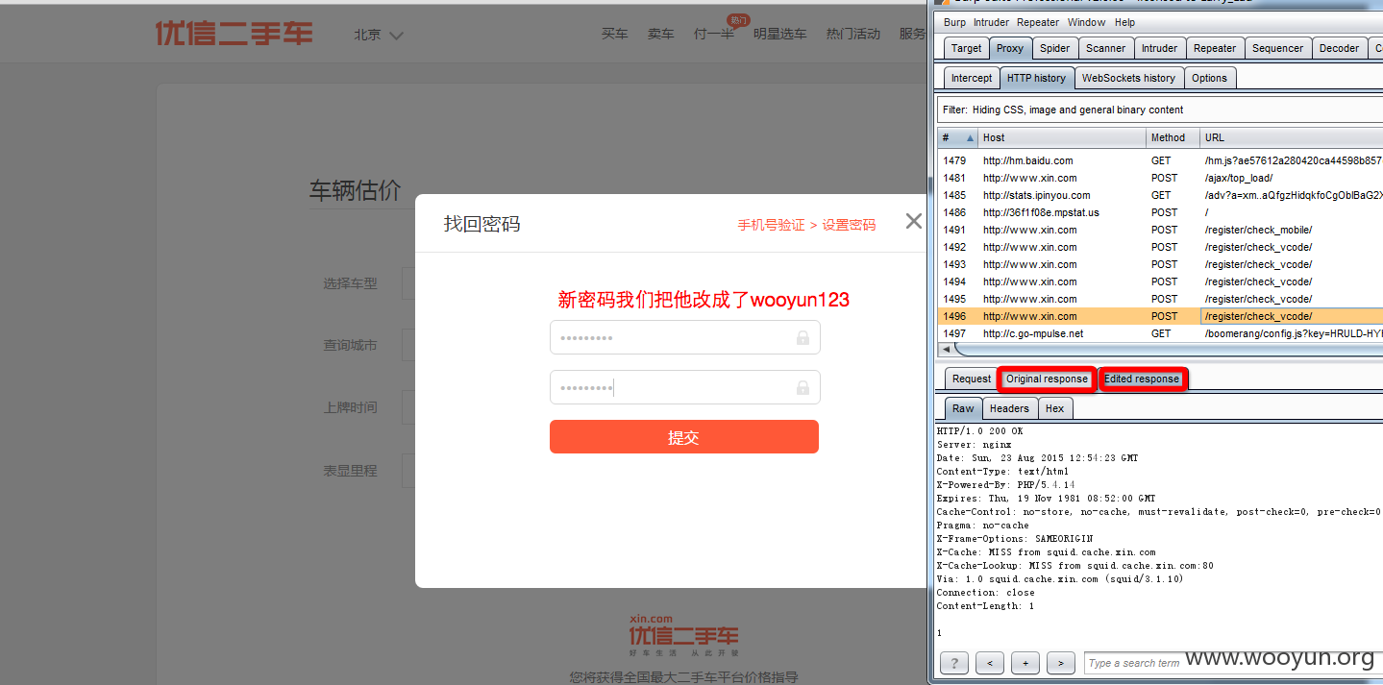This screenshot has height=685, width=1383.
Task: Open the Window menu
Action: tap(1087, 22)
